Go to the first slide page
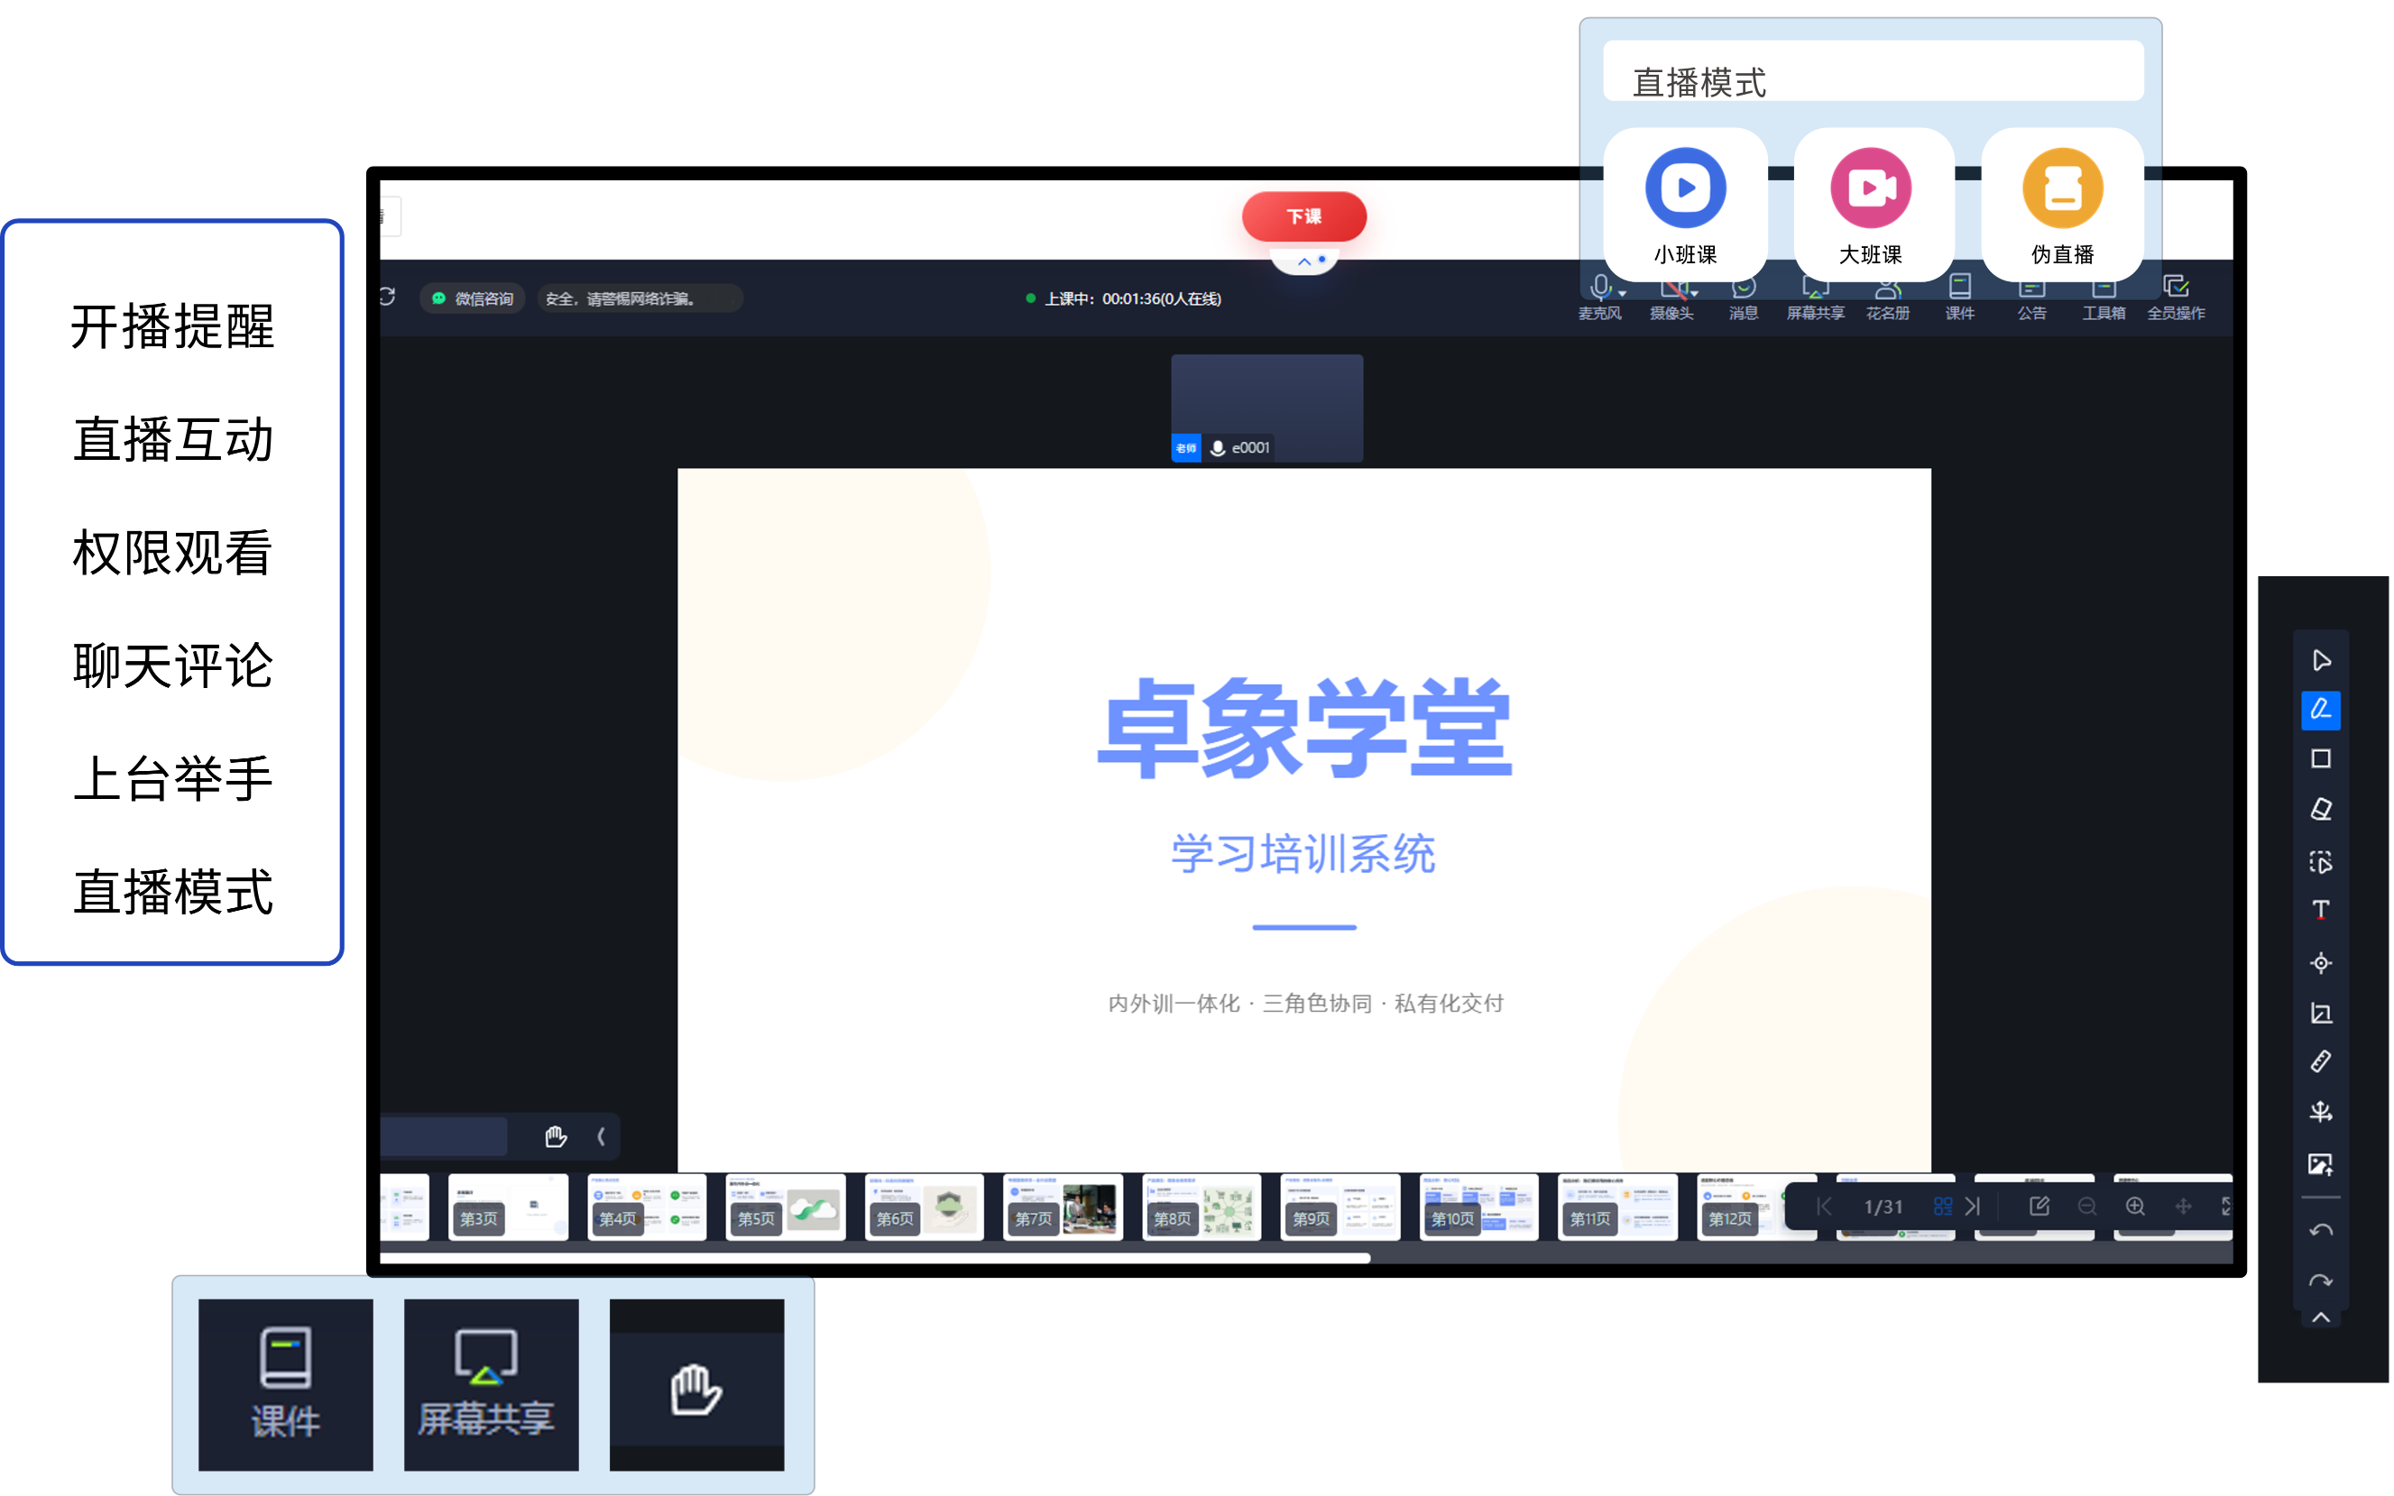Viewport: 2394px width, 1496px height. (1824, 1207)
